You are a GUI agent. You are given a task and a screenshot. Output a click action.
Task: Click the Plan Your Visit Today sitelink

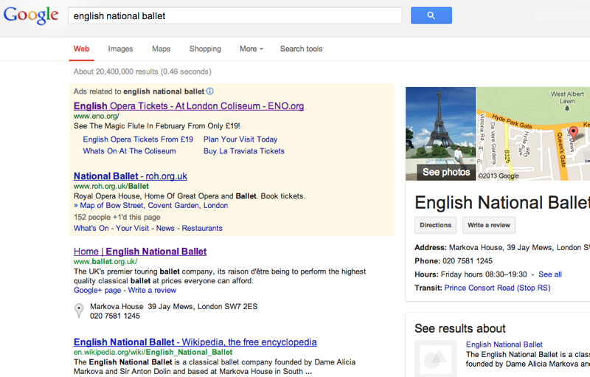tap(240, 139)
